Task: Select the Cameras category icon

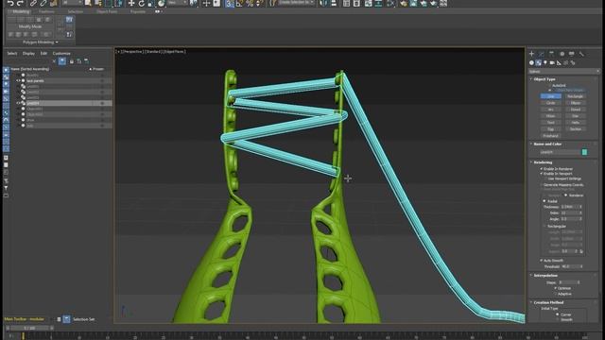Action: 552,63
